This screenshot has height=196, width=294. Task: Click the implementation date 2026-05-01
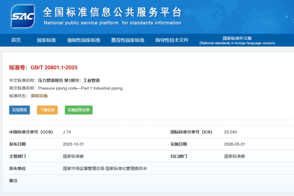coord(234,144)
